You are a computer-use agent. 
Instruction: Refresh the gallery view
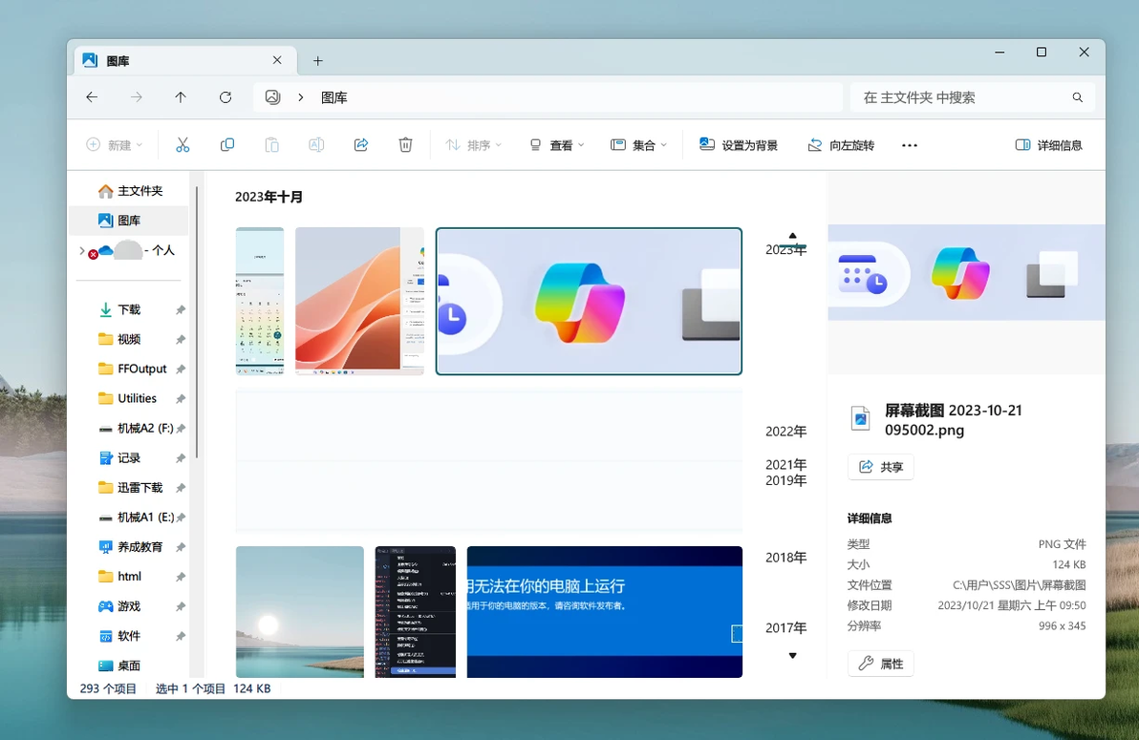pos(226,97)
